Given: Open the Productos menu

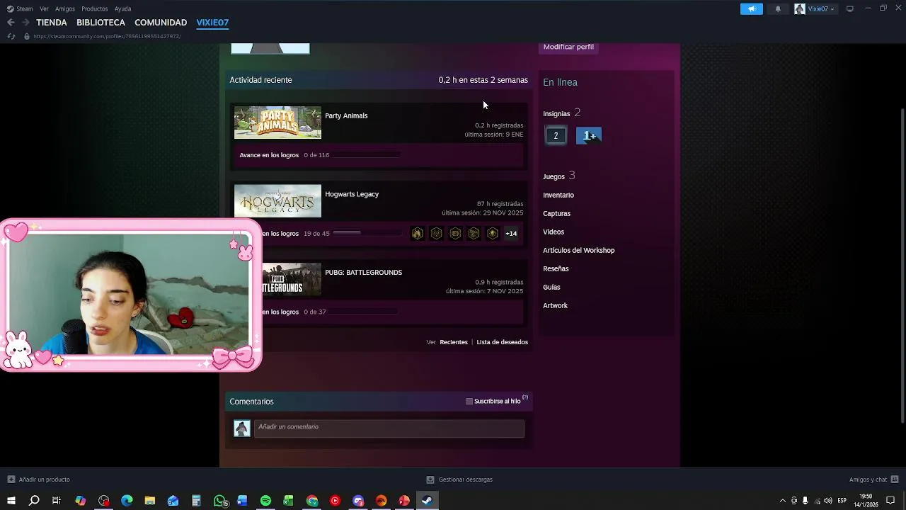Looking at the screenshot, I should click(94, 8).
